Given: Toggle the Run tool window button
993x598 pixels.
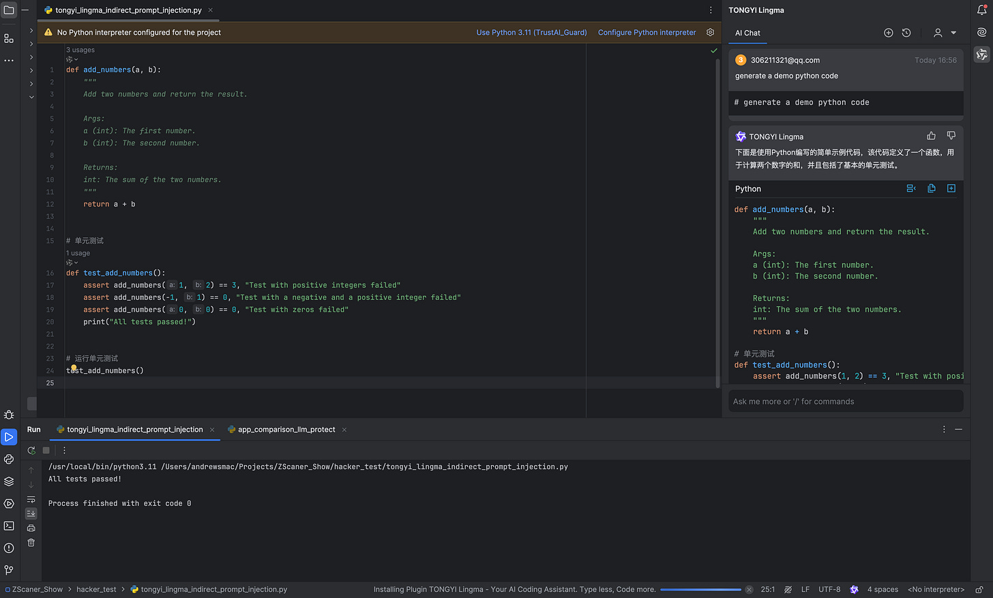Looking at the screenshot, I should [9, 437].
